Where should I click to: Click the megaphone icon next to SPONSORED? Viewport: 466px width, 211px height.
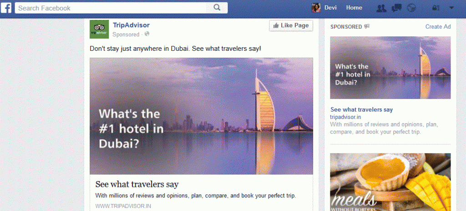click(367, 26)
